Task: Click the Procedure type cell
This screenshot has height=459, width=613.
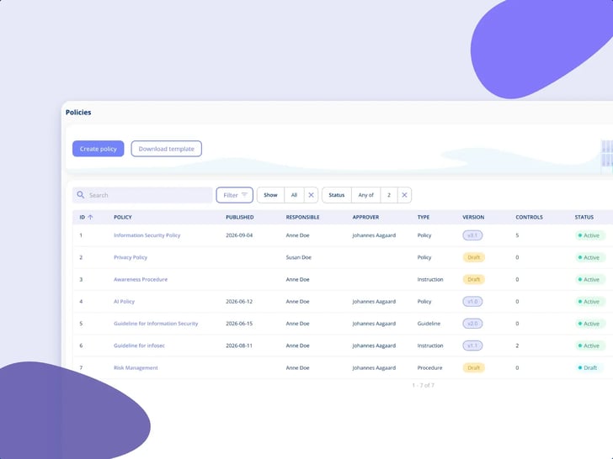Action: 429,367
